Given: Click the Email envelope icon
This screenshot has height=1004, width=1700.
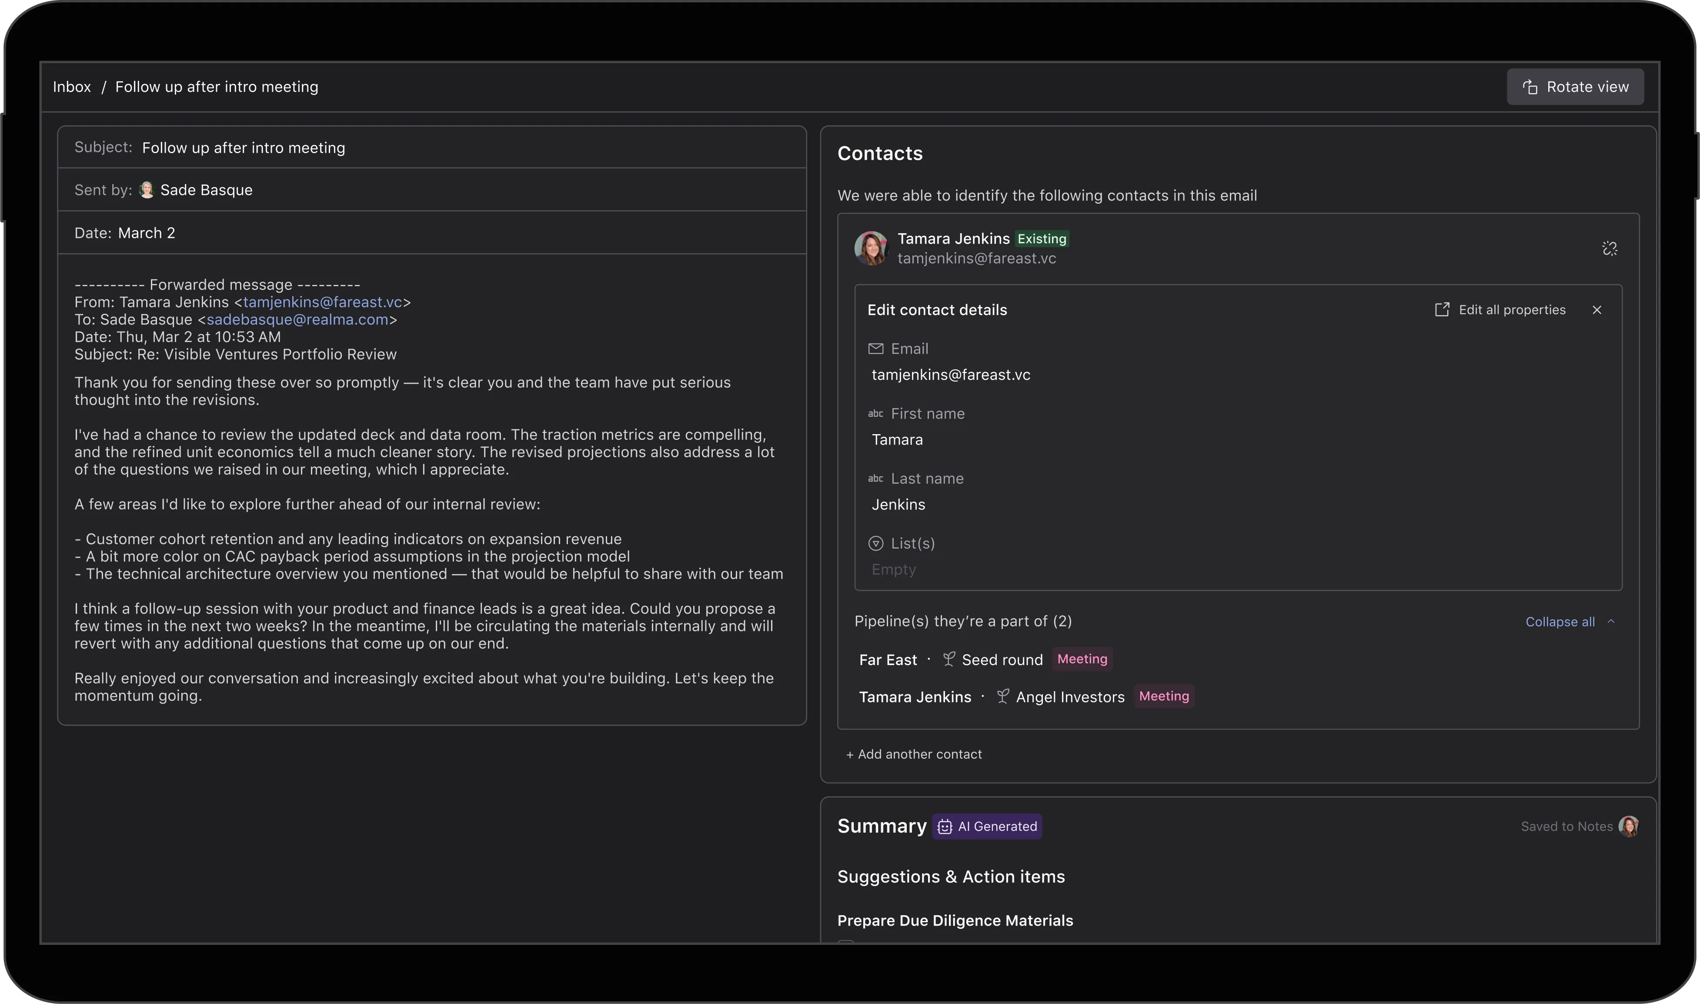Looking at the screenshot, I should point(876,348).
